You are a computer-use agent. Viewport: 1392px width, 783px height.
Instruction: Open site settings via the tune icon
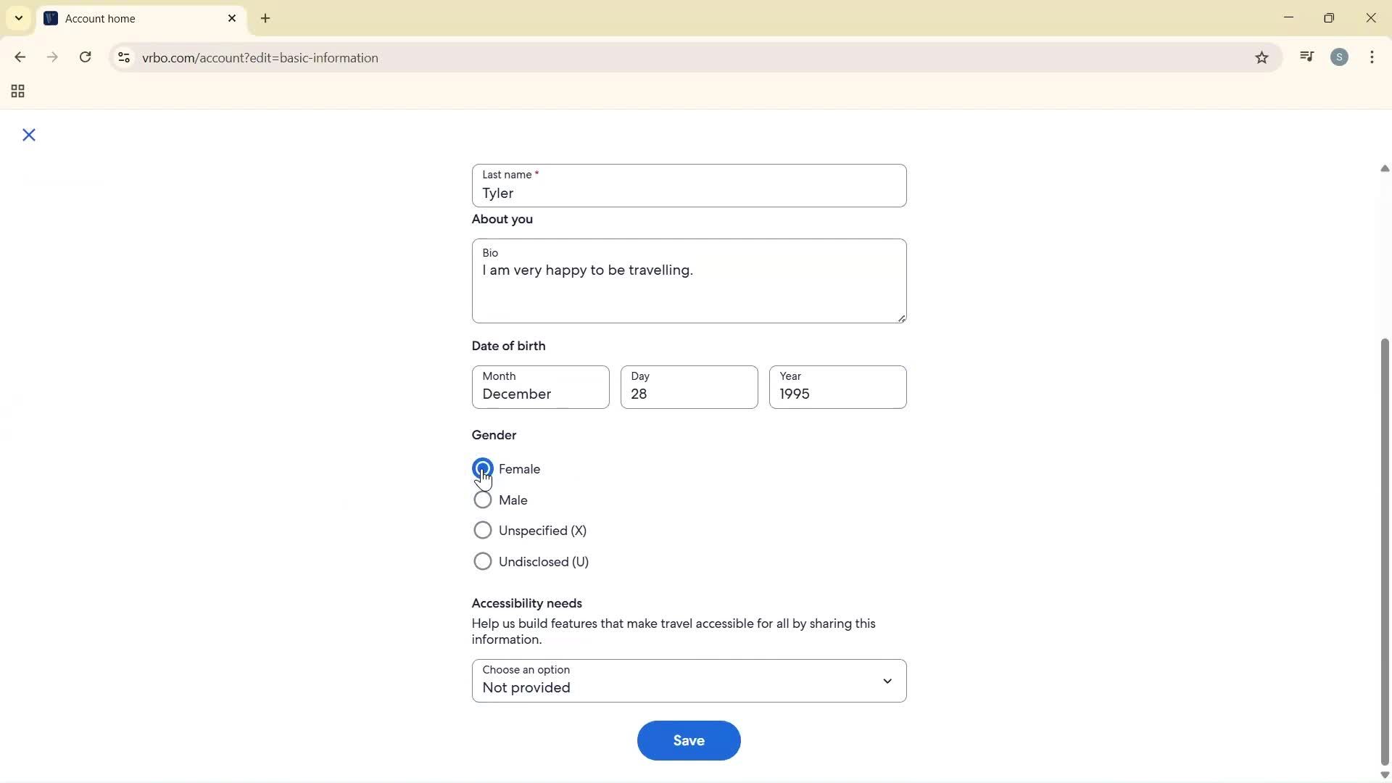tap(123, 57)
